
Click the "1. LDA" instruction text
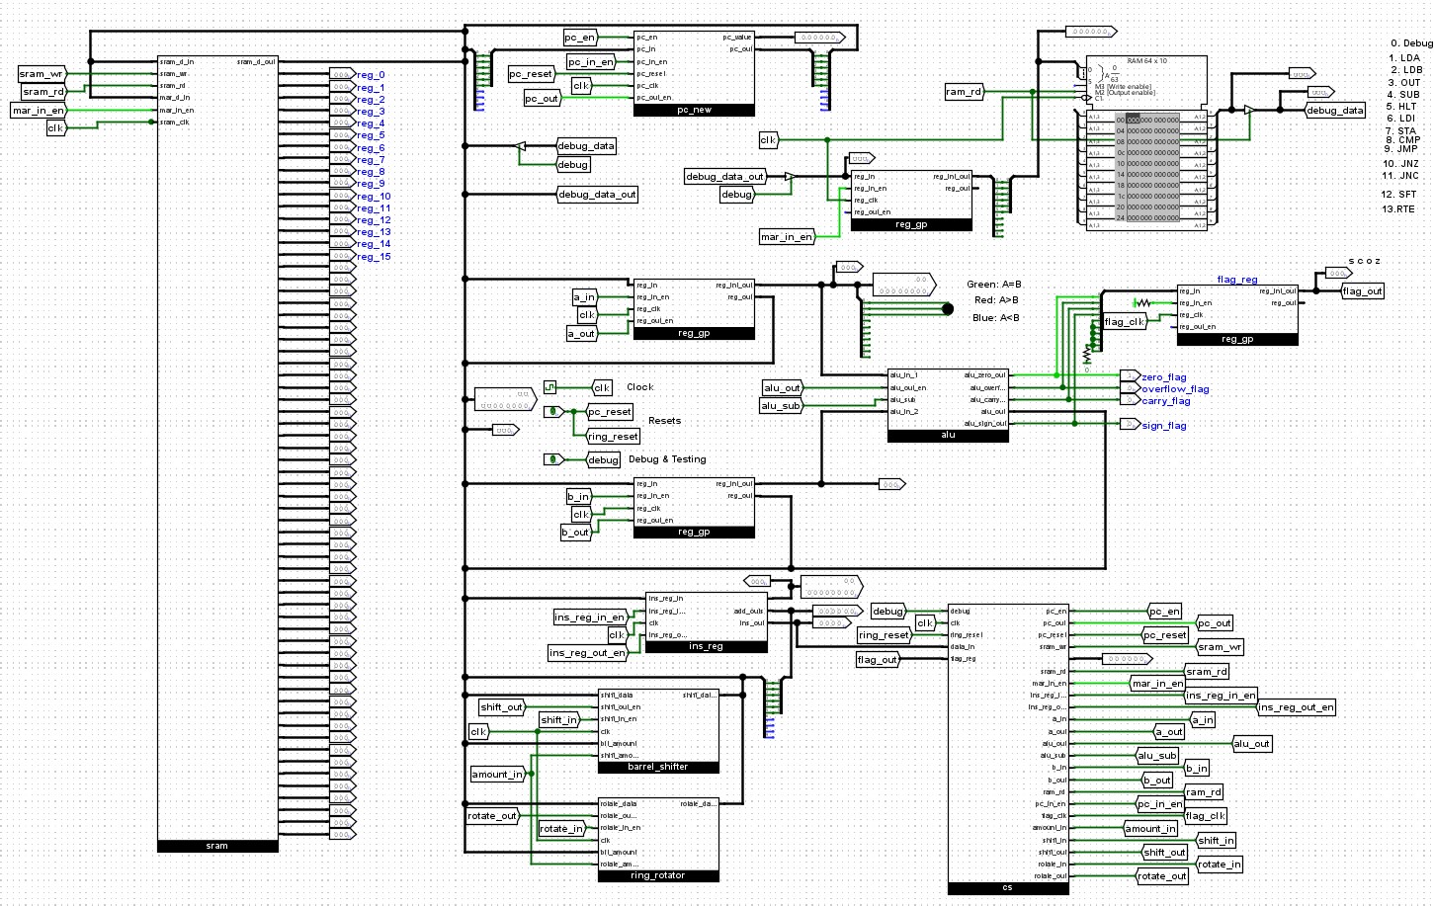[x=1404, y=58]
